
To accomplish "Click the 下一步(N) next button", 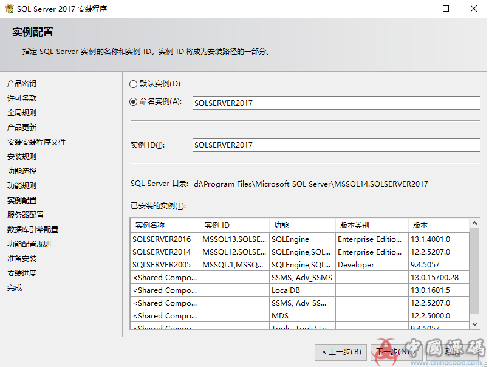I will (397, 352).
